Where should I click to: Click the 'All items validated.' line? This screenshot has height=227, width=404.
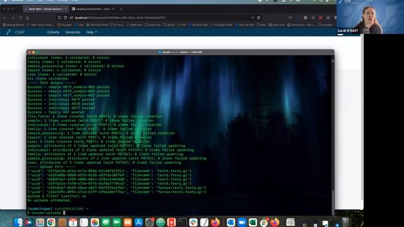48,79
